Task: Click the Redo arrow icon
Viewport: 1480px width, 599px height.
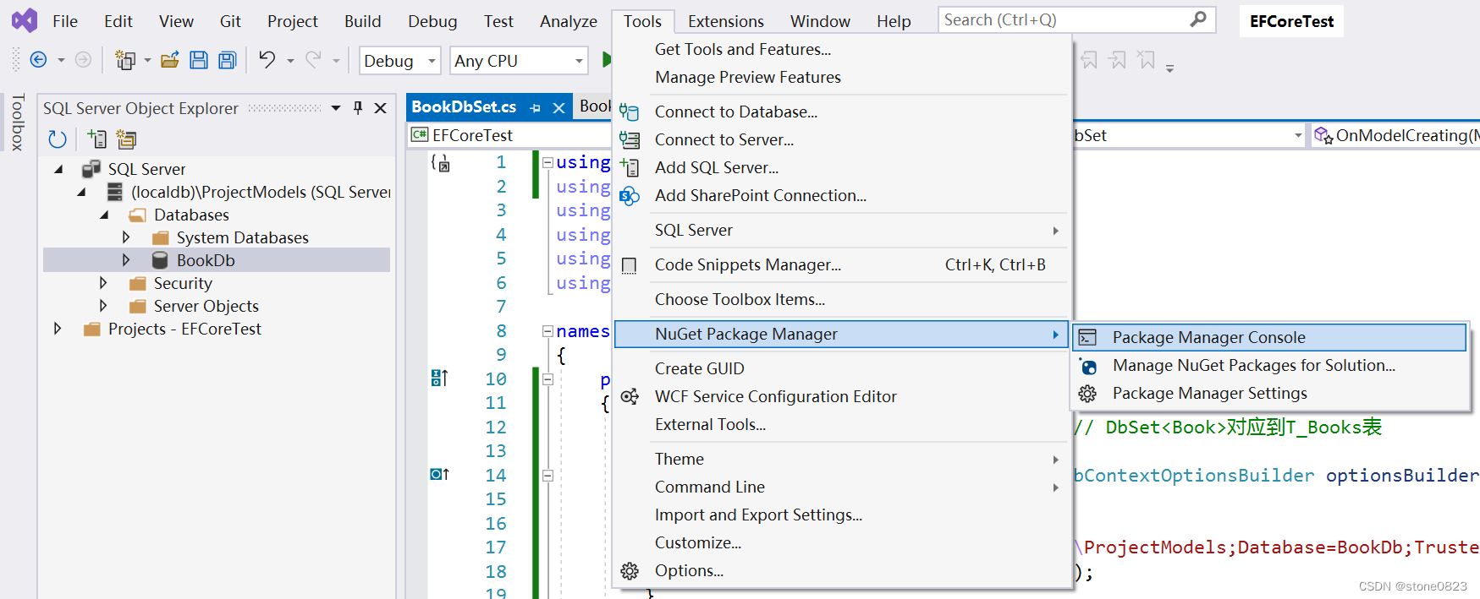Action: tap(314, 60)
